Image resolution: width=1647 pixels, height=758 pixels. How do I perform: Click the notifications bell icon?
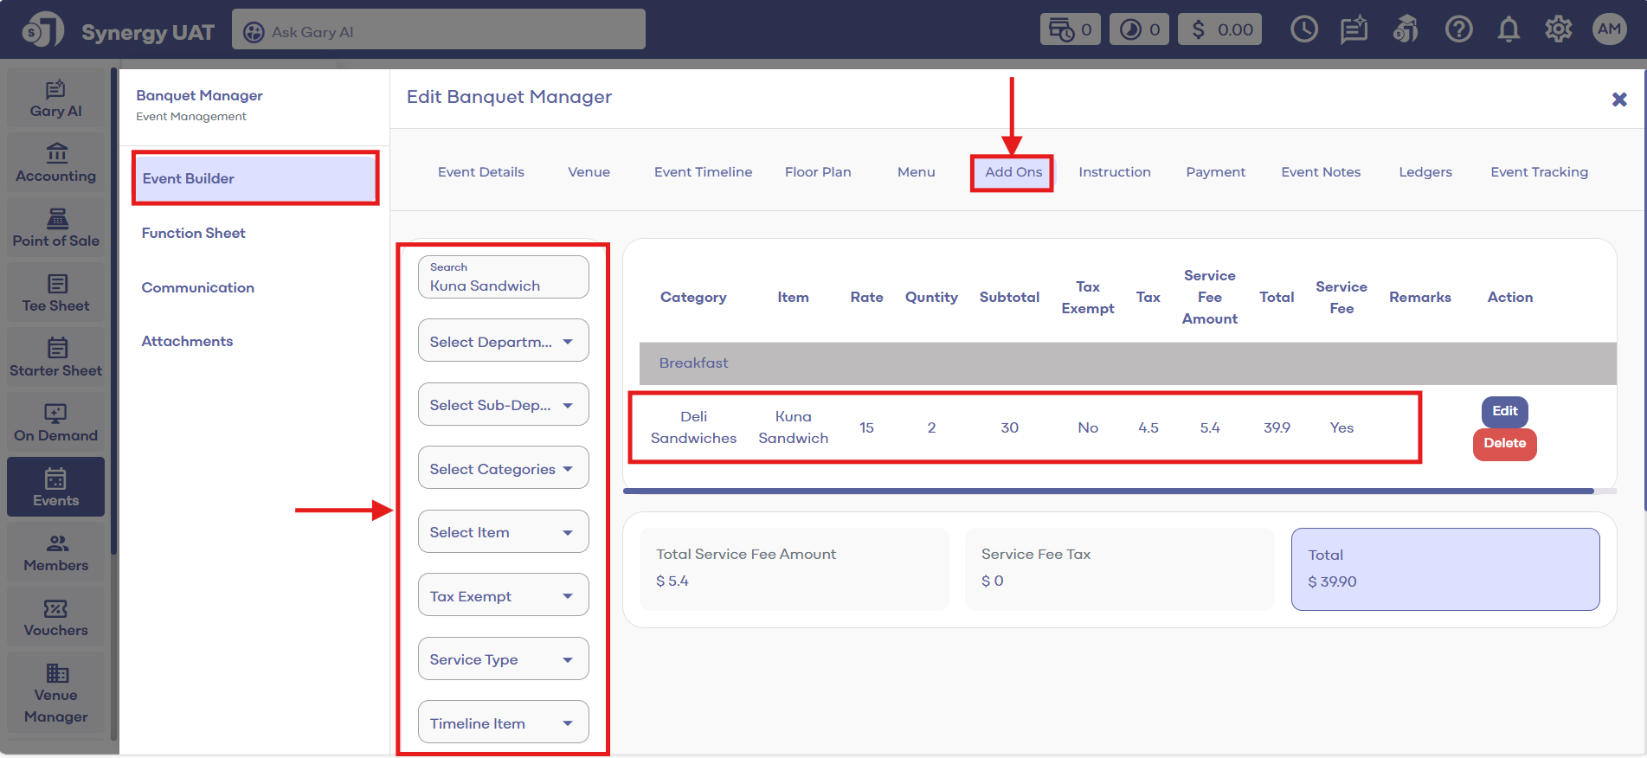coord(1509,30)
